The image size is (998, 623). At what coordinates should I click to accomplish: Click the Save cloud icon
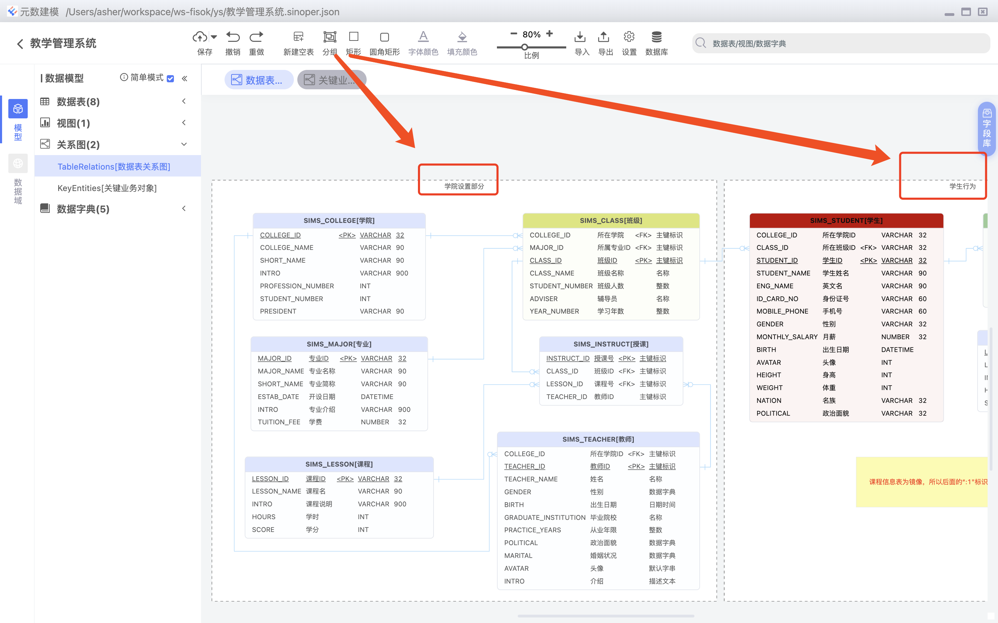[x=200, y=37]
